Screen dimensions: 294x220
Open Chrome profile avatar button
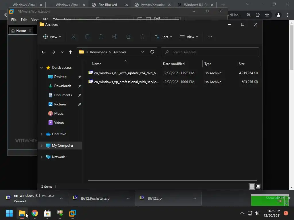[x=278, y=15]
